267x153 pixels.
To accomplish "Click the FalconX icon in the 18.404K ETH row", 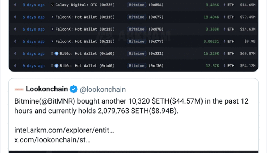I will coord(53,17).
